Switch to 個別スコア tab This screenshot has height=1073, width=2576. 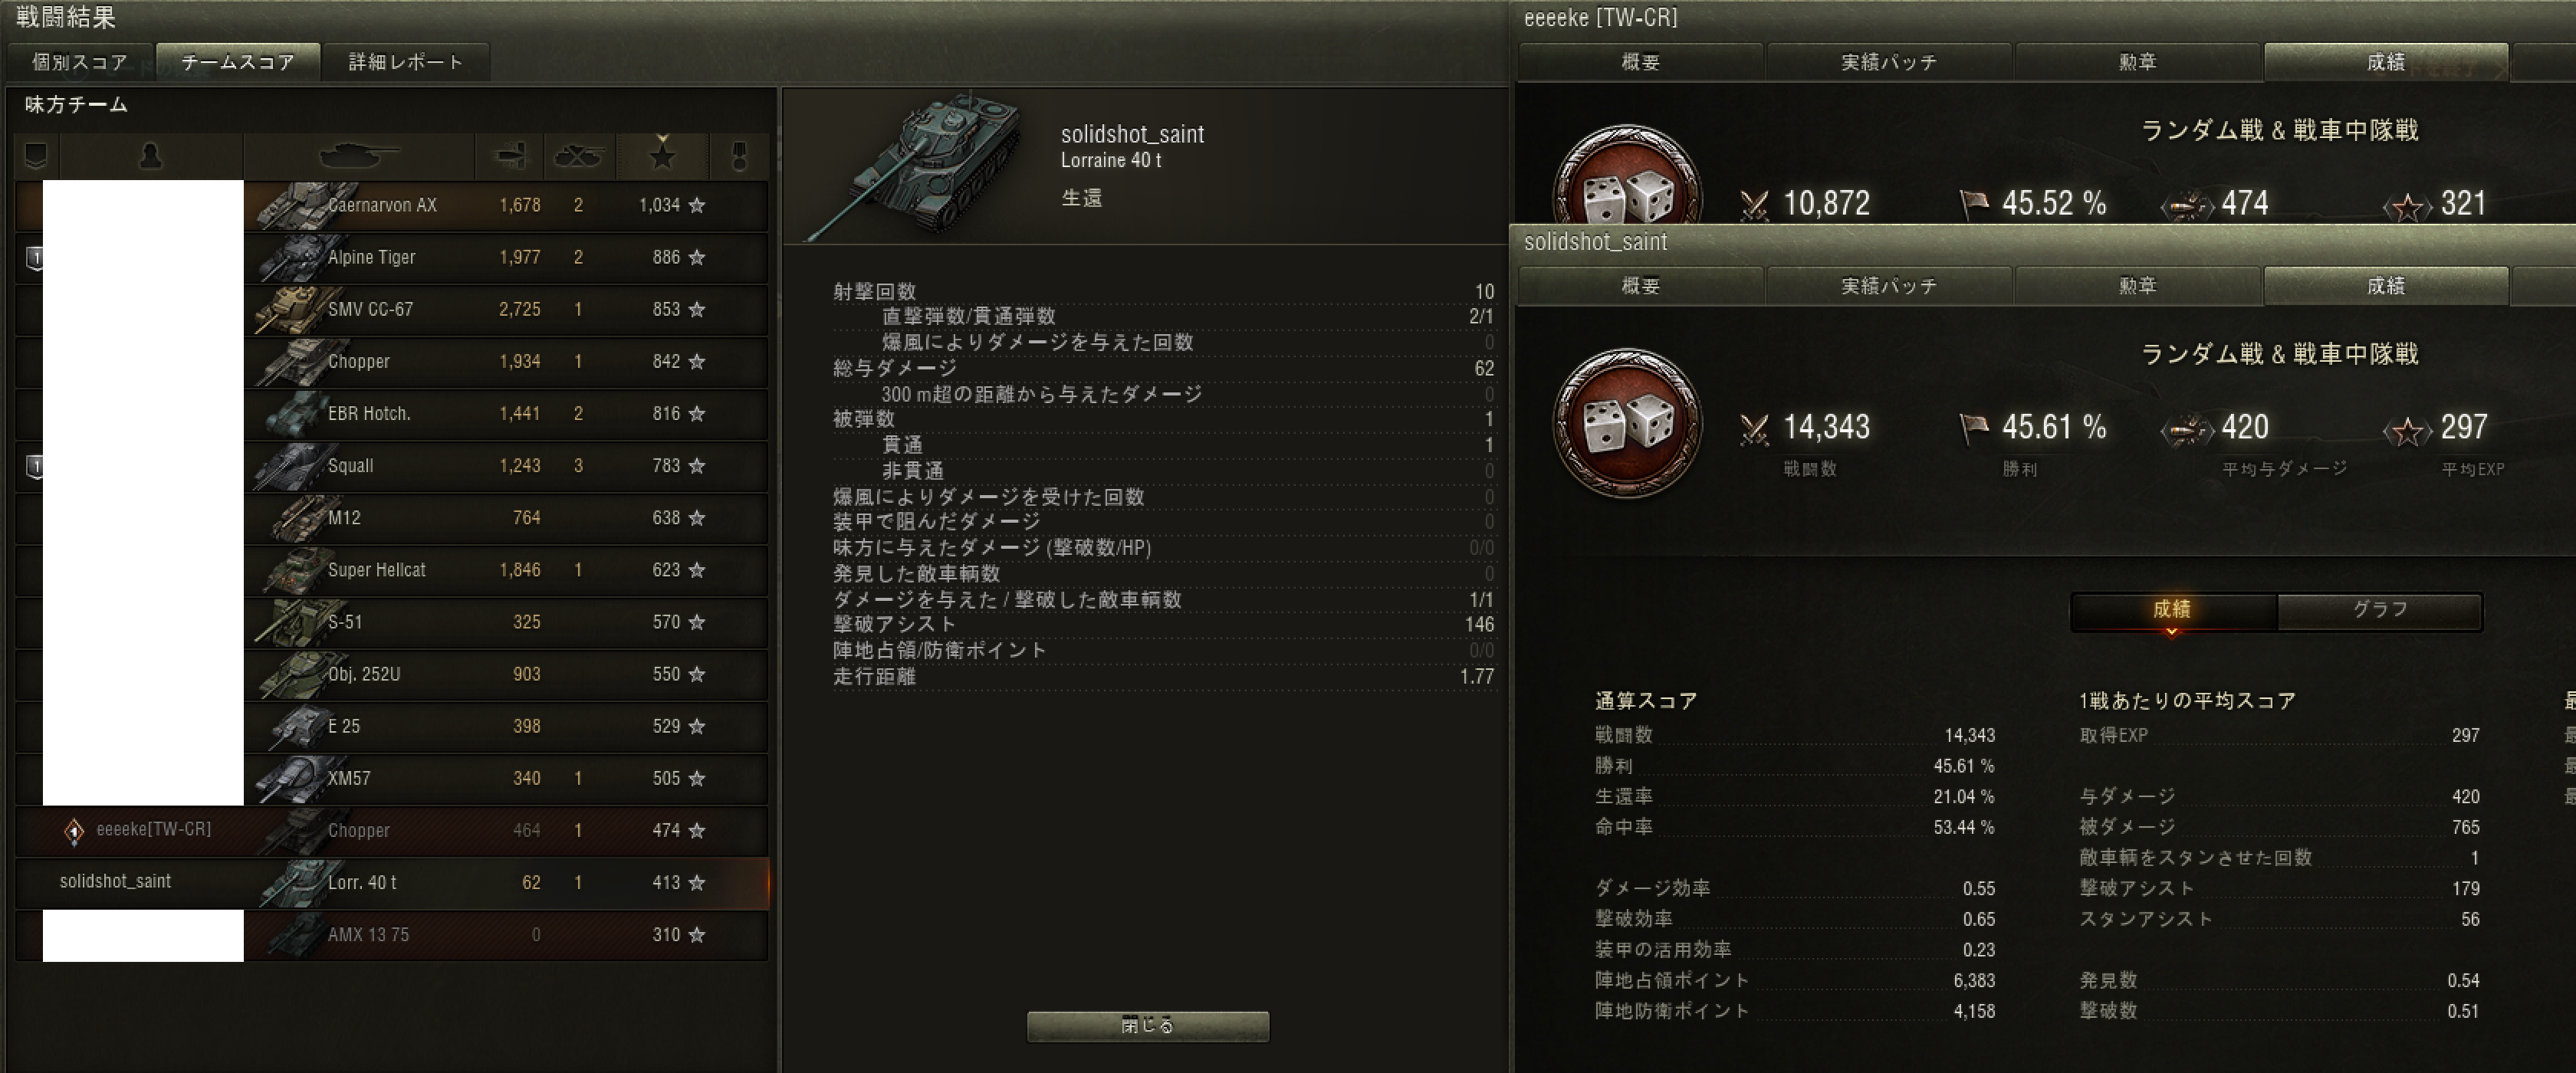(x=80, y=62)
